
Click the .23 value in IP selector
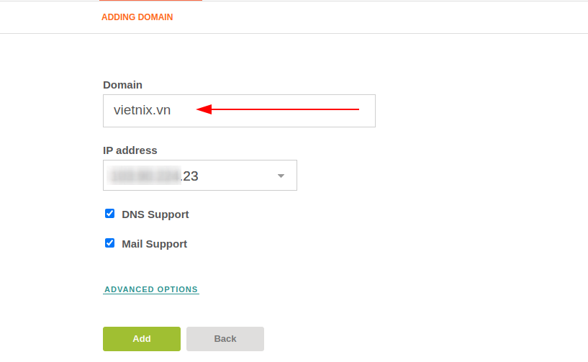pos(190,176)
